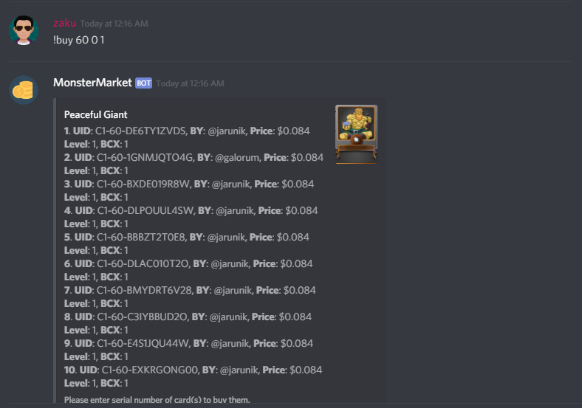Select the !buy 60 0 1 message text
This screenshot has width=582, height=408.
pyautogui.click(x=79, y=40)
